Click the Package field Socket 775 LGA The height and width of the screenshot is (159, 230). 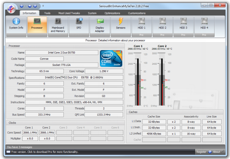coord(61,65)
